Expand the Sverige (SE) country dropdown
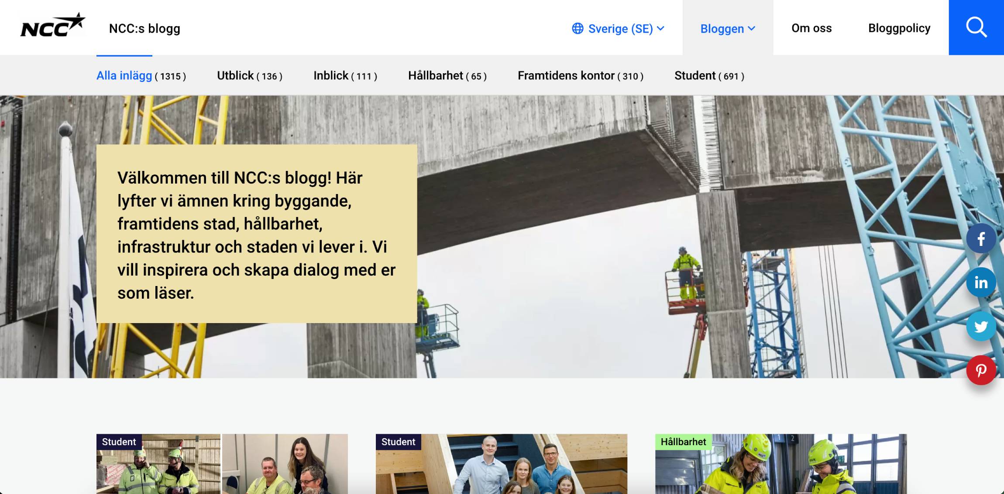 [618, 28]
